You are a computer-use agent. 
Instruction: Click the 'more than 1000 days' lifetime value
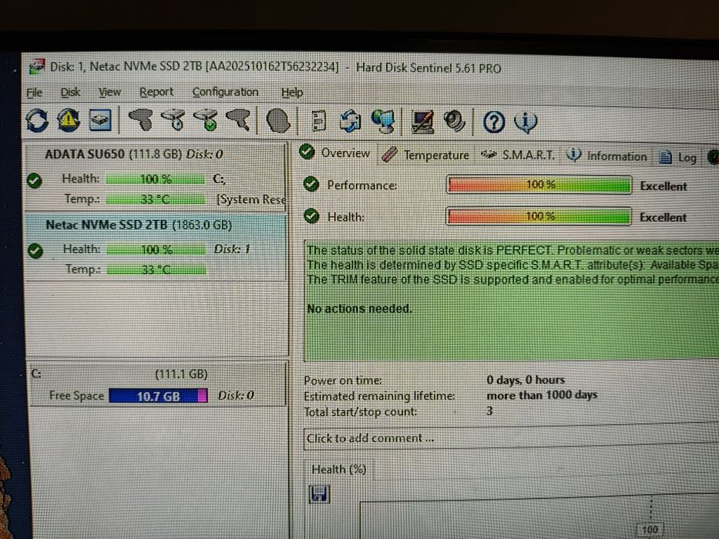pyautogui.click(x=542, y=395)
